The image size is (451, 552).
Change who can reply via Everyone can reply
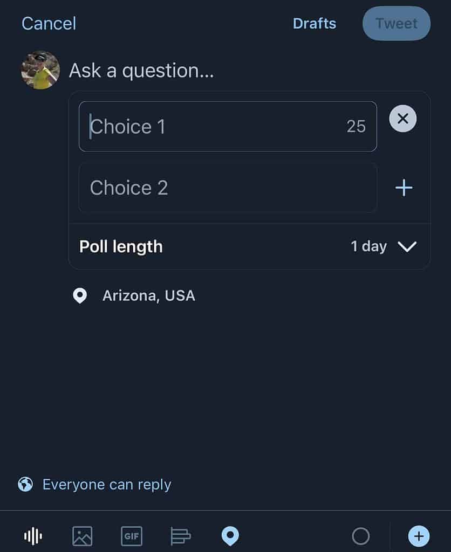106,484
